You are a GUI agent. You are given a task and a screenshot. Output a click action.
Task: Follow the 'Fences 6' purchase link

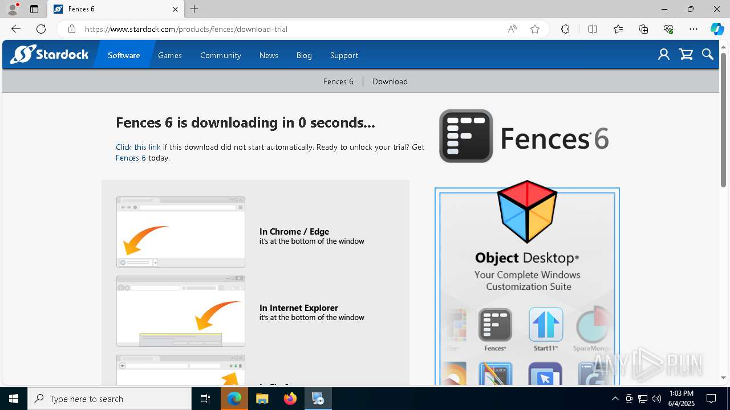(131, 158)
